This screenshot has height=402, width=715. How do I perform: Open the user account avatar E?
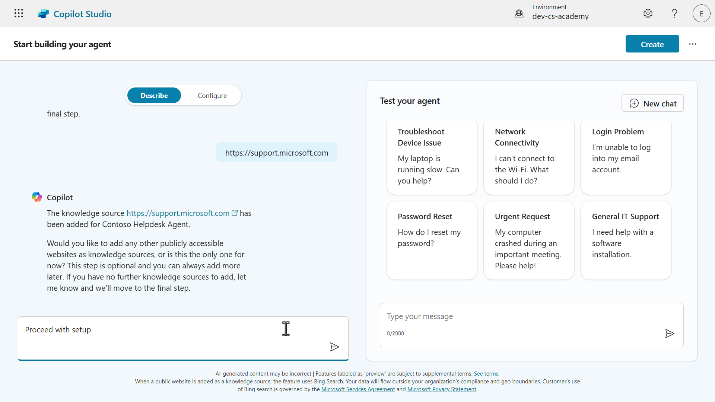click(701, 14)
